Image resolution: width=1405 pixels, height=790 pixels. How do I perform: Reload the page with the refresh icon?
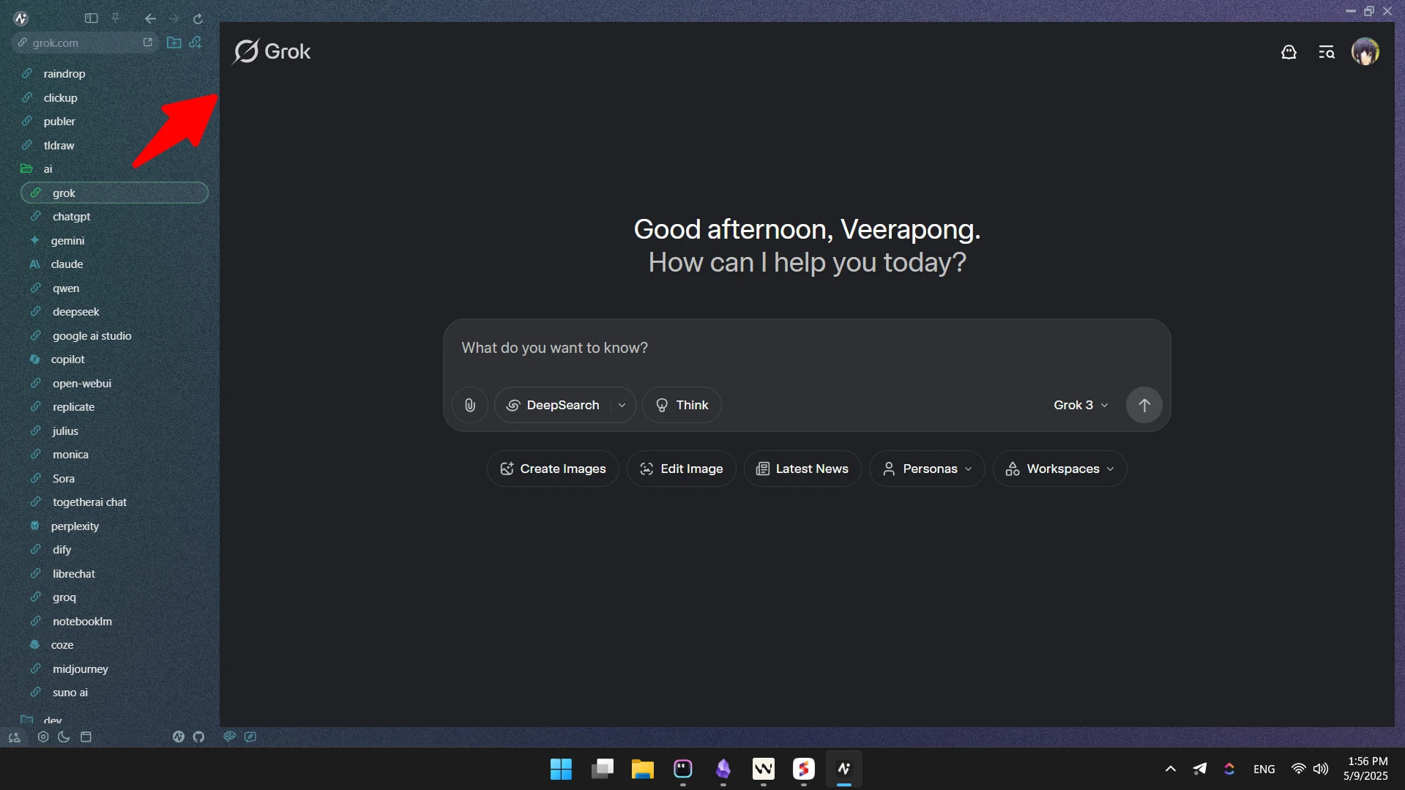tap(198, 18)
